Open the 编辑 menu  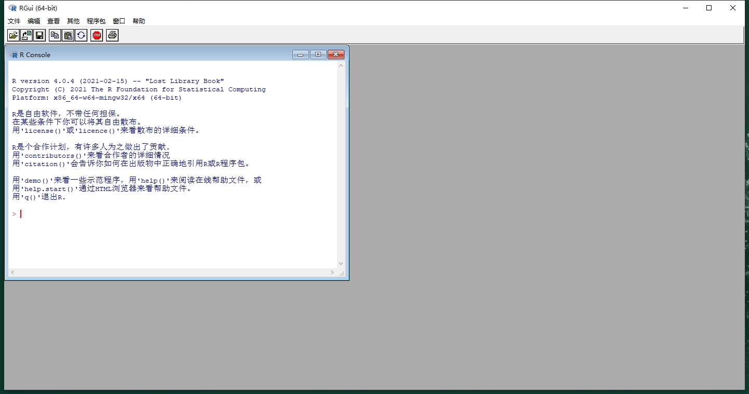(x=33, y=21)
